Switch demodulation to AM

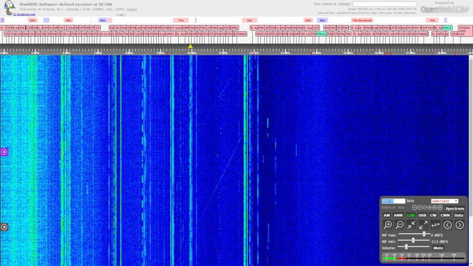point(387,215)
